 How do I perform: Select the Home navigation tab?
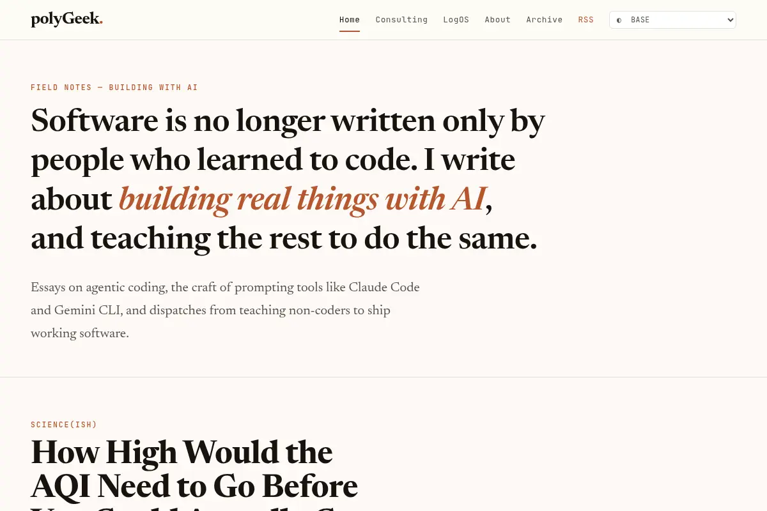point(350,20)
